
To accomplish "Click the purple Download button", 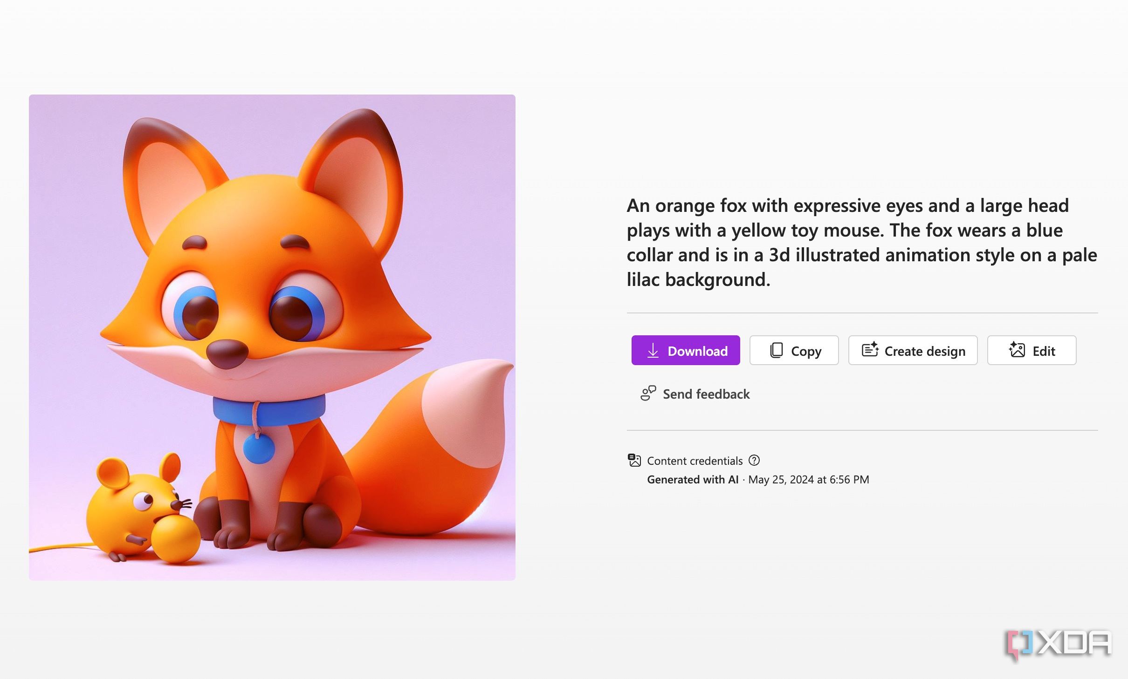I will coord(686,350).
